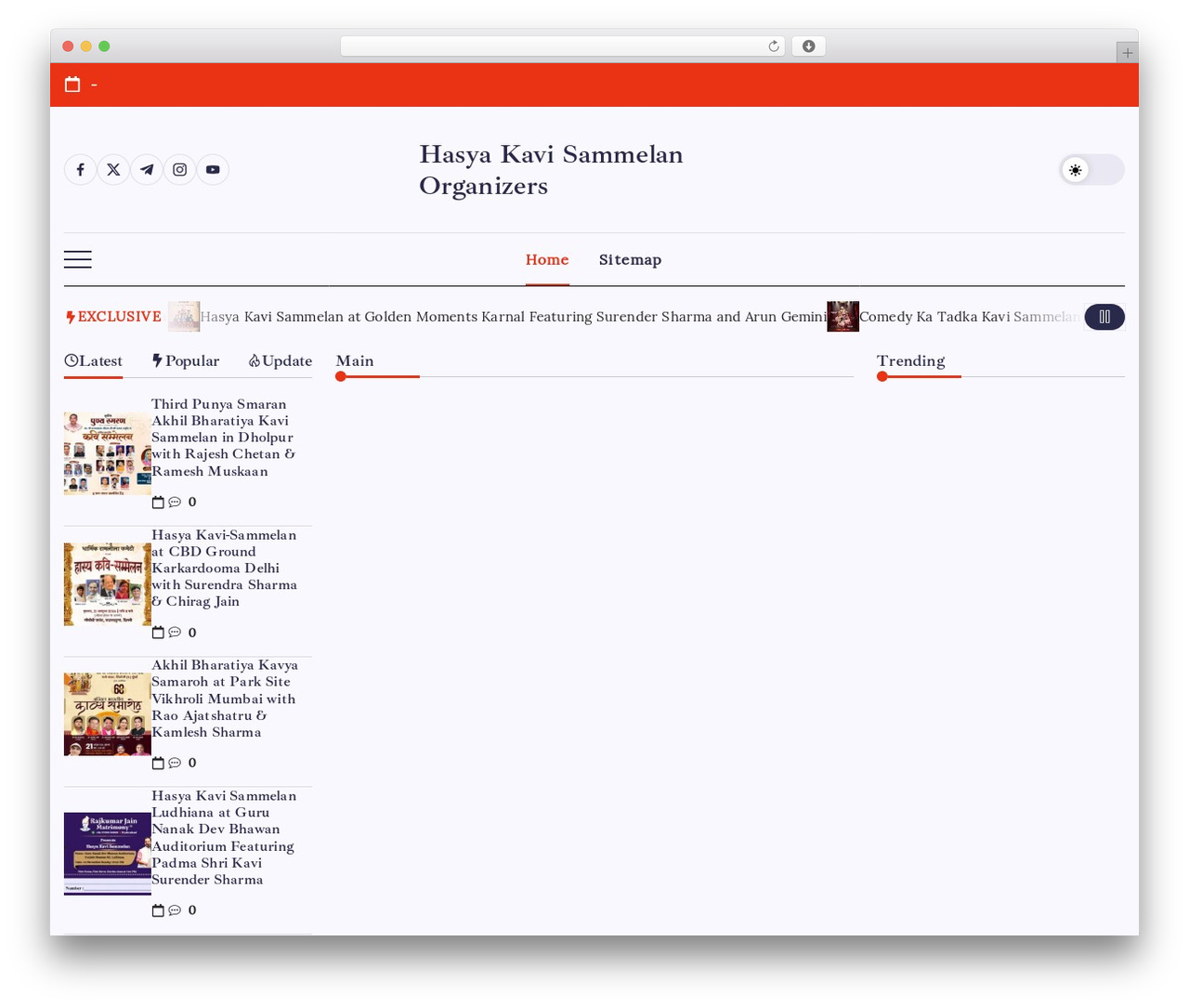
Task: Click comment icon under Karkardooma Delhi article
Action: pyautogui.click(x=175, y=633)
